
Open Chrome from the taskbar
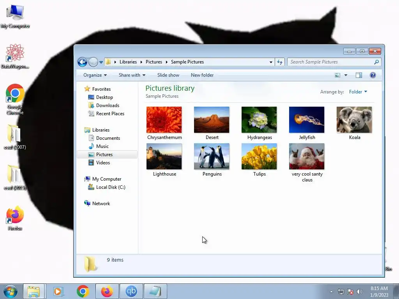83,291
